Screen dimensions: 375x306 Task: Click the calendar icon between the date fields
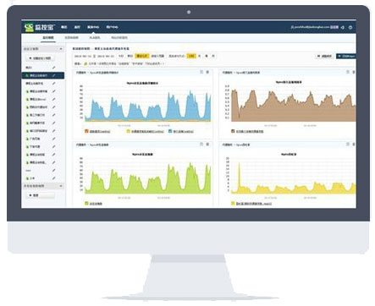click(x=94, y=56)
